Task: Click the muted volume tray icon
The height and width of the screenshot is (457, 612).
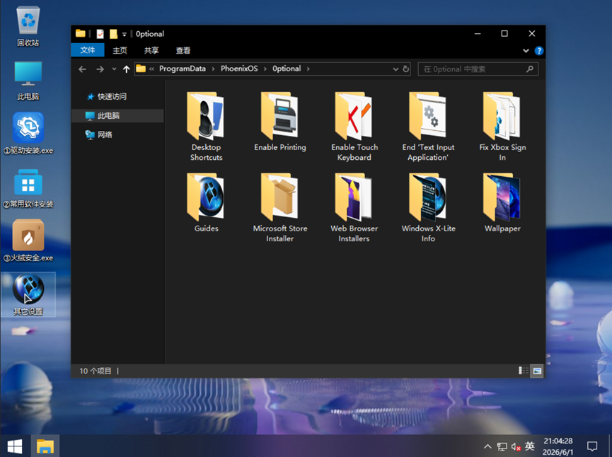Action: [x=516, y=446]
